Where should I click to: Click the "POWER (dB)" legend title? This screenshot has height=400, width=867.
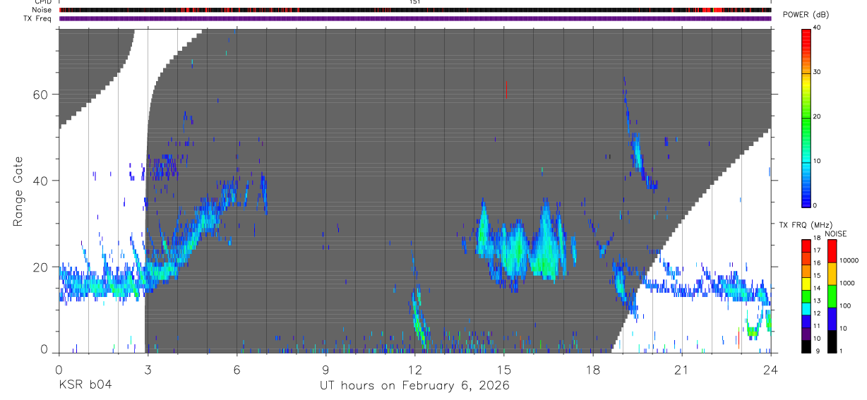(x=806, y=15)
